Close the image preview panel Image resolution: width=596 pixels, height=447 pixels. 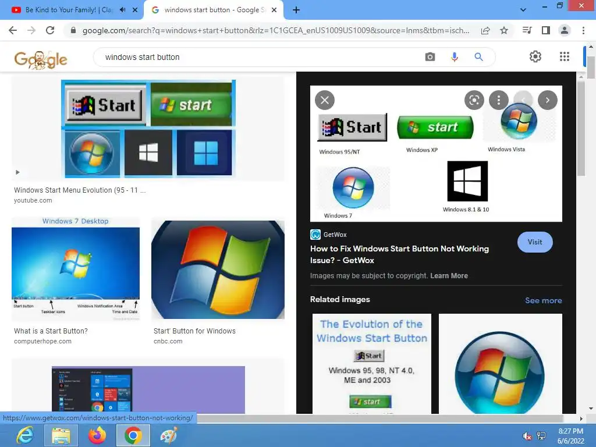tap(325, 100)
